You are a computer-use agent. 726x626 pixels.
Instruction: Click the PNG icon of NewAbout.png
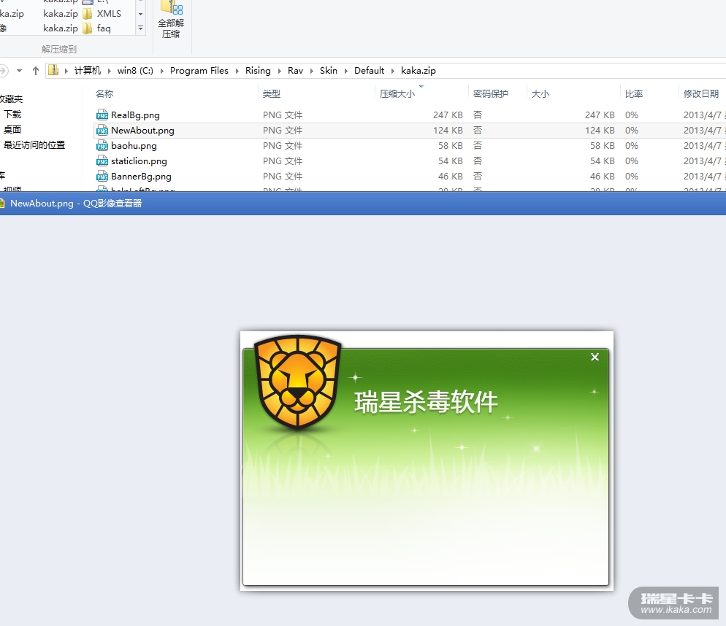(102, 131)
